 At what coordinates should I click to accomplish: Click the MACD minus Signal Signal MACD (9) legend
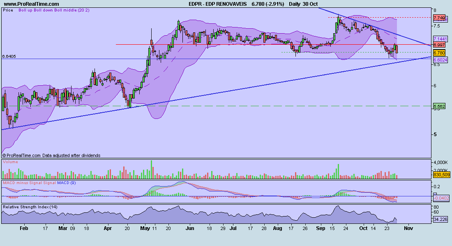(39, 183)
